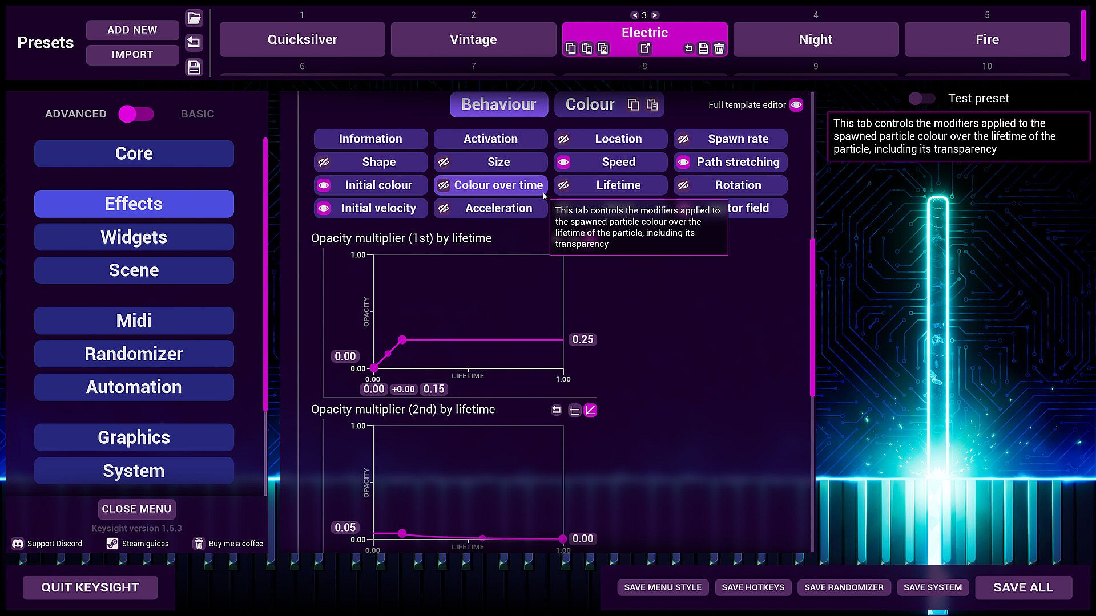Screen dimensions: 1096x616
Task: Click the previous arrow beside preset number 3
Action: [x=634, y=15]
